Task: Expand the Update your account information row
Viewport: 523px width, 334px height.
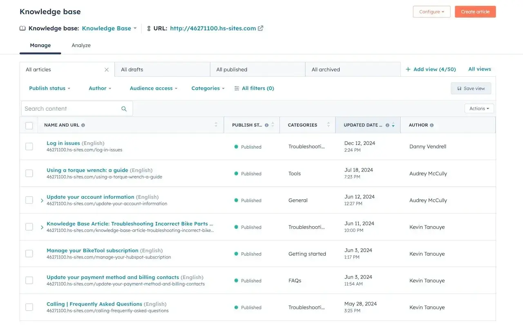Action: (x=41, y=200)
